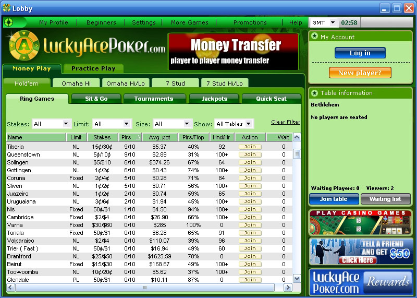
Task: Expand the Stakes filter dropdown
Action: pos(52,124)
